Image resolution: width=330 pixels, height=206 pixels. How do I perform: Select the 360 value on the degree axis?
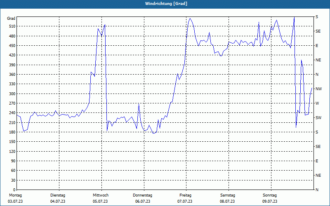12,75
